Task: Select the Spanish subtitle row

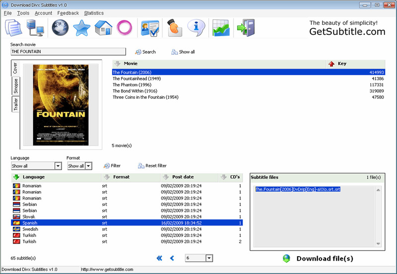Action: [127, 223]
